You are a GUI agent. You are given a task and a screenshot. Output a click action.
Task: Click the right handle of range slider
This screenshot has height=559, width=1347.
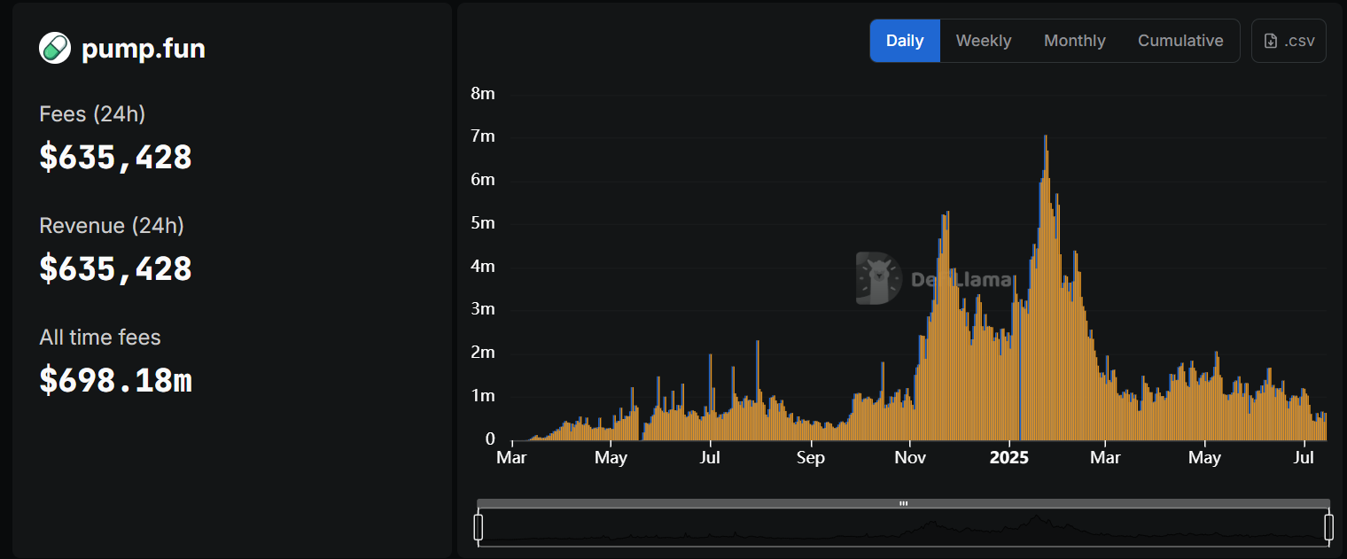coord(1328,527)
